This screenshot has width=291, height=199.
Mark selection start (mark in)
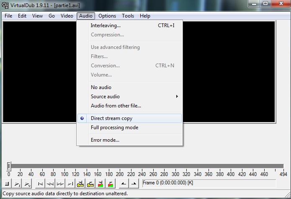(124, 184)
